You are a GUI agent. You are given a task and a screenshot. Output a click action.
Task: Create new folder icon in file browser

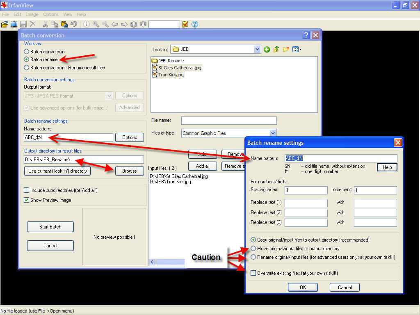pos(286,49)
